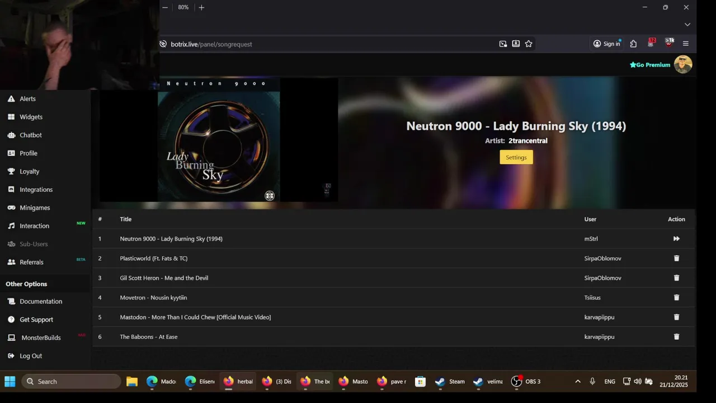The image size is (716, 403).
Task: Skip the playing Neutron 9000 song
Action: (x=676, y=238)
